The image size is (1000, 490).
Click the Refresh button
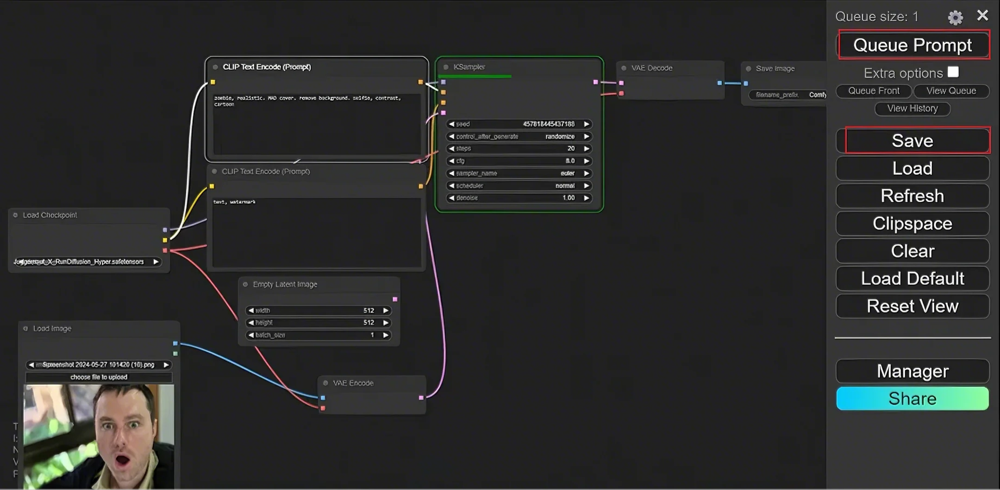pos(913,196)
